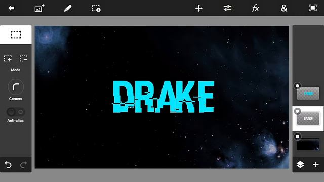Viewport: 324px width, 182px height.
Task: Open the layers stack options
Action: tap(300, 164)
